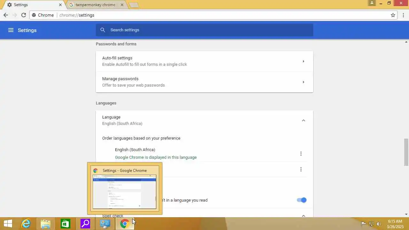Open Manage passwords row
Viewport: 409px width, 230px height.
tap(204, 82)
